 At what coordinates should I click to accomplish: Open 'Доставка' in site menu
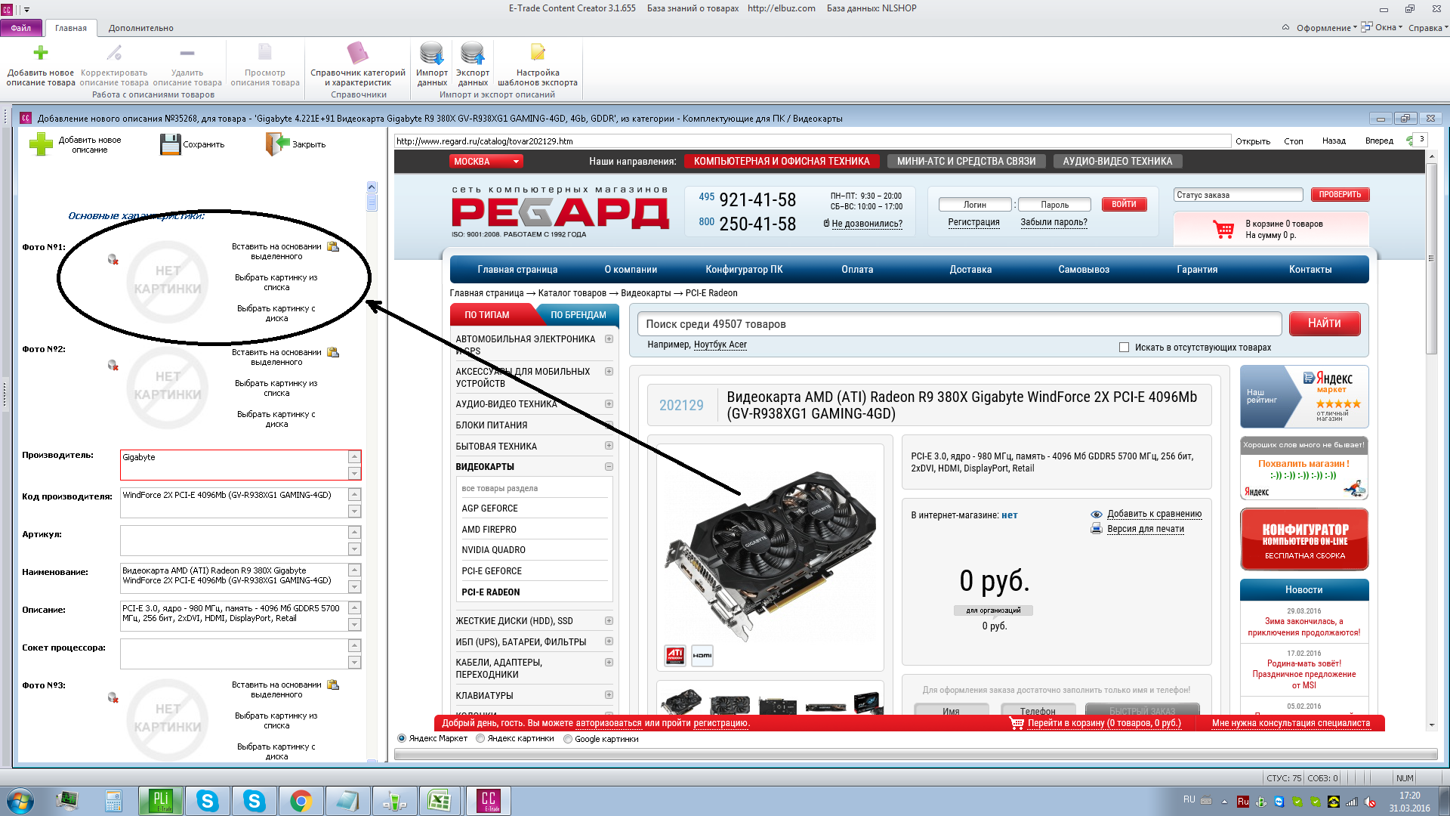(x=970, y=270)
